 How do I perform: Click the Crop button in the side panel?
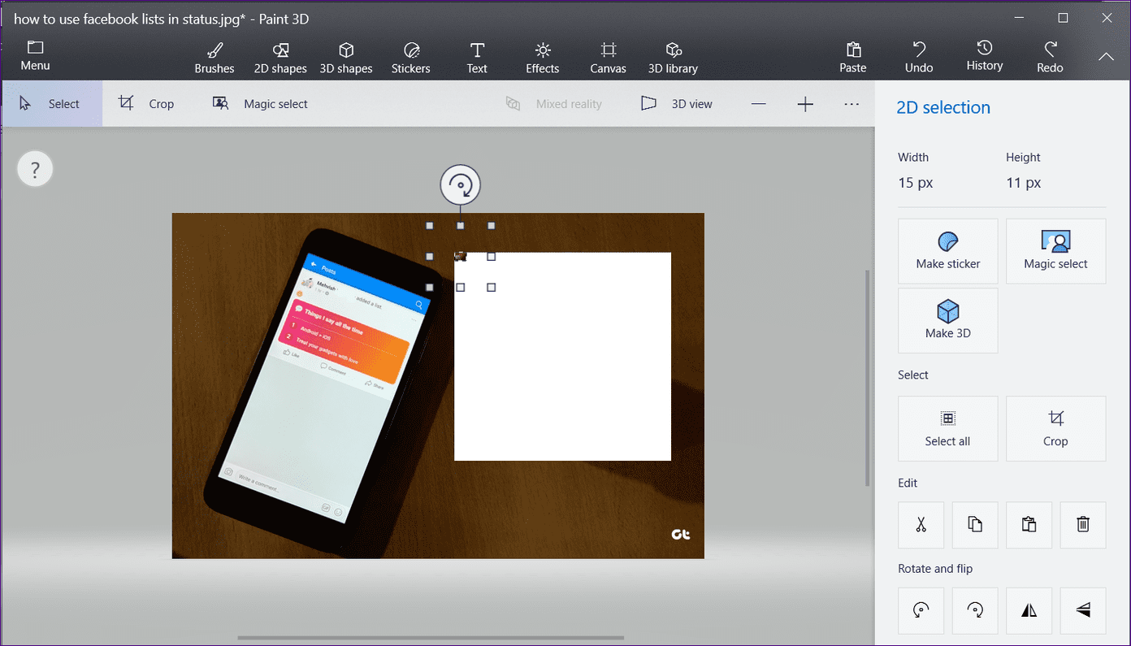1056,428
